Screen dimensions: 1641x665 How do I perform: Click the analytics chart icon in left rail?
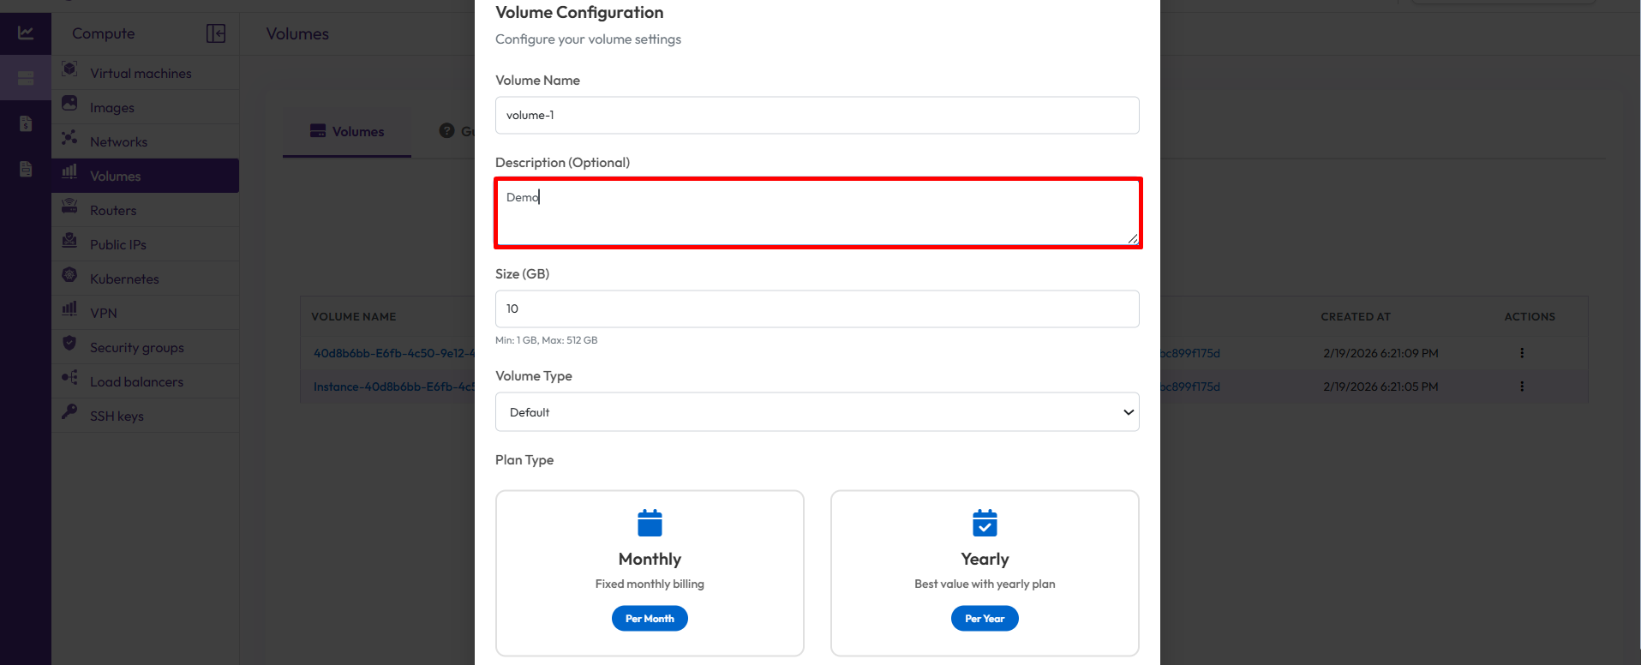26,33
